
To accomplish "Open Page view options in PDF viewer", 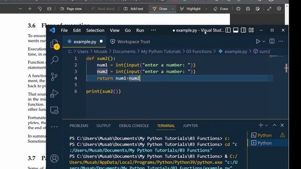I will click(71, 9).
